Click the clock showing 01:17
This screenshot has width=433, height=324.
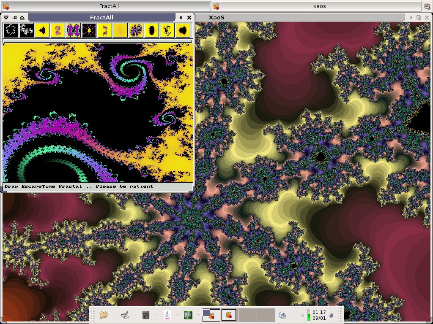(x=319, y=315)
